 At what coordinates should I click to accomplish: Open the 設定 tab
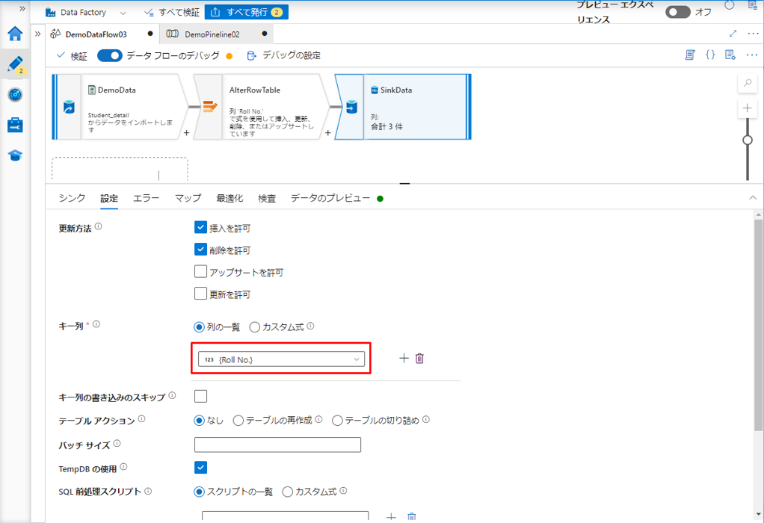coord(109,198)
